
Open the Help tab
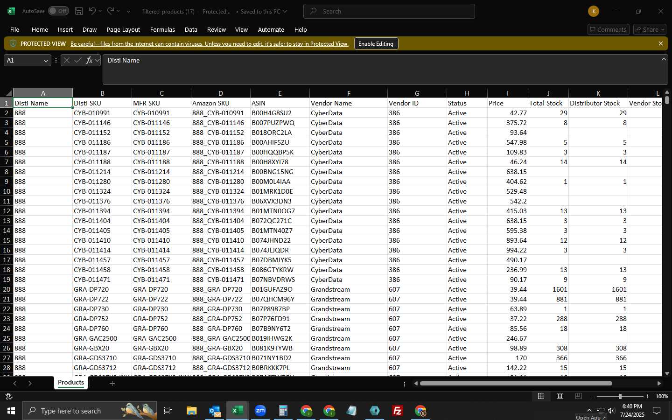(301, 29)
